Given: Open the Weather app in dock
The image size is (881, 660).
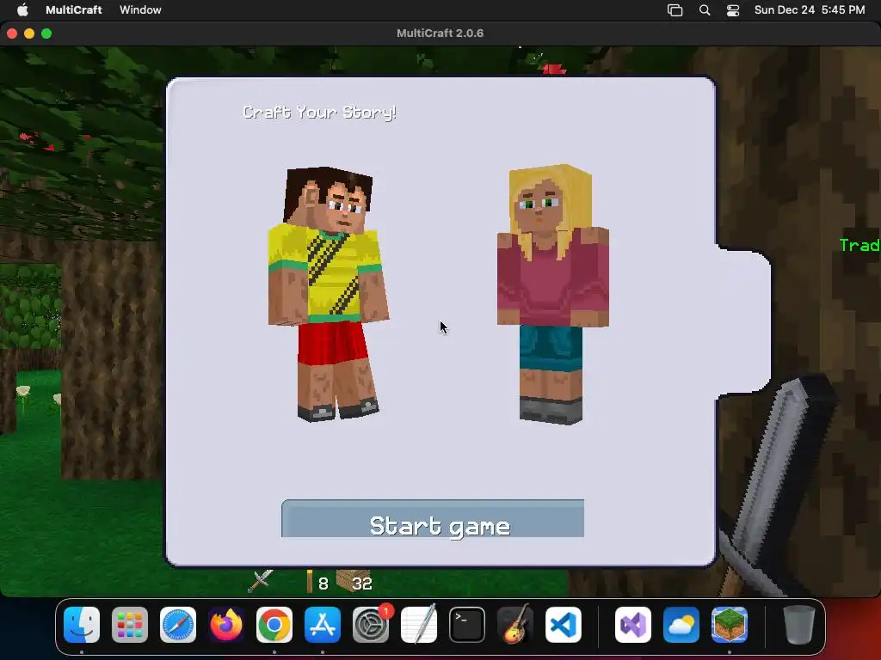Looking at the screenshot, I should point(681,625).
